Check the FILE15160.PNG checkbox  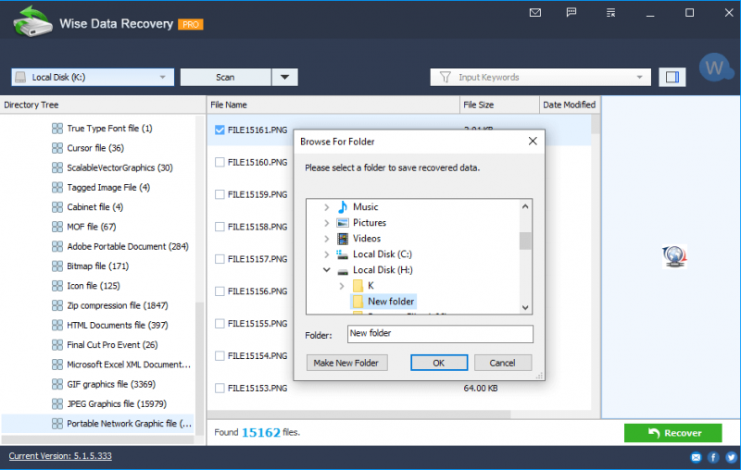coord(220,162)
